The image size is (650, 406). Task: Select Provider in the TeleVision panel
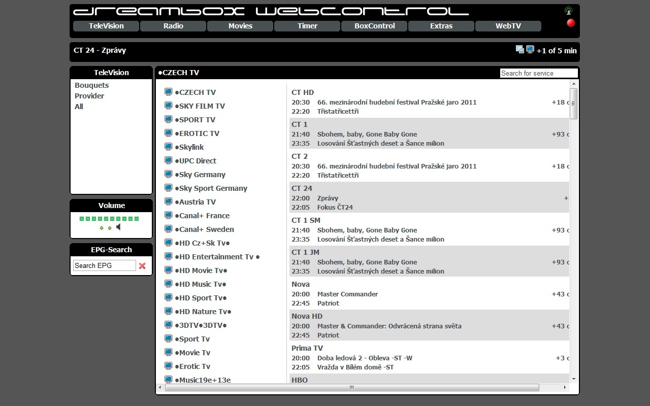89,96
